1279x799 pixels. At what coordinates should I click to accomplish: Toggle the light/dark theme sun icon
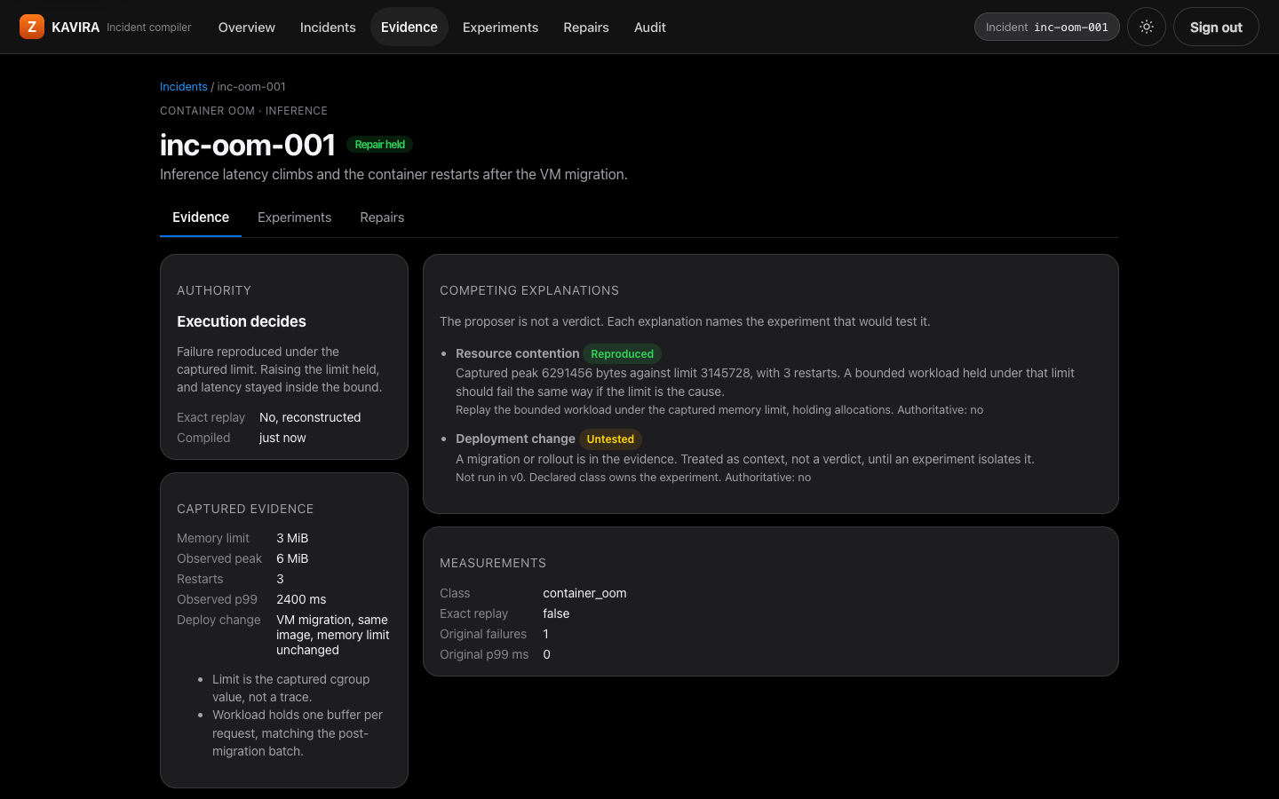coord(1147,27)
